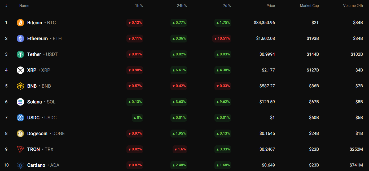Sort table by Price column header
Viewport: 369px width, 171px height.
[x=271, y=6]
